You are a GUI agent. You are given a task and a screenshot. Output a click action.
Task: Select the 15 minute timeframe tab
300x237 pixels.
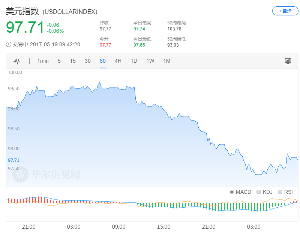click(73, 61)
